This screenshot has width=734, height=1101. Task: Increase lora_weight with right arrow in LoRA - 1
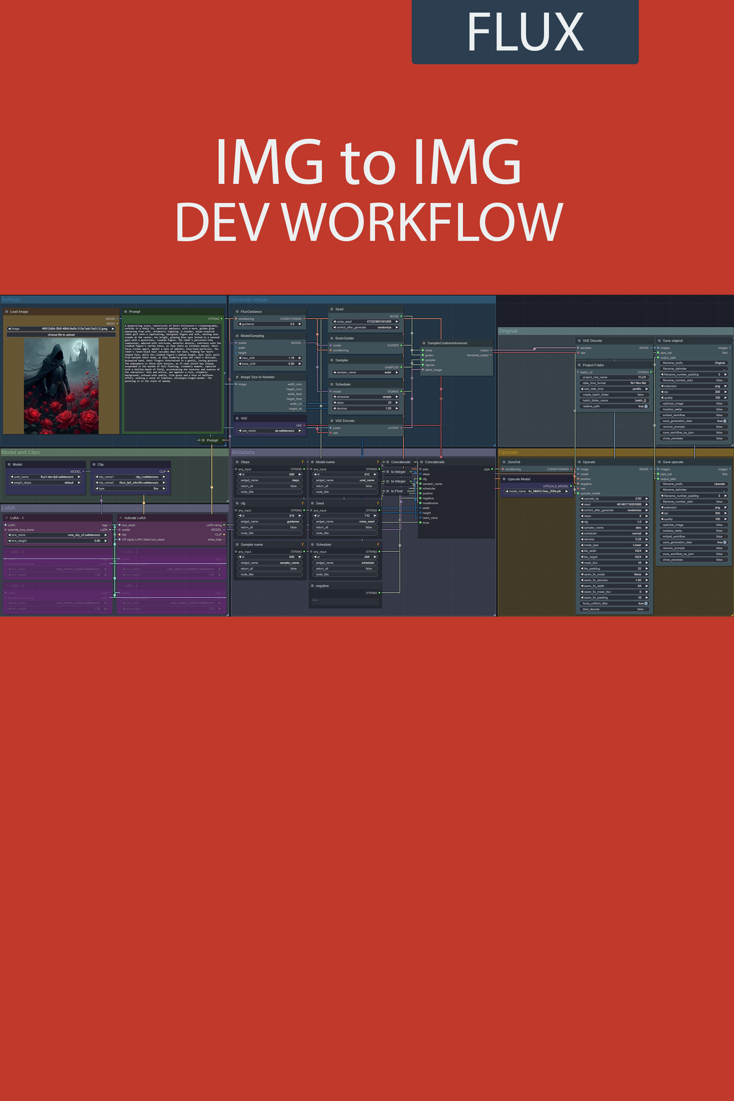point(106,541)
